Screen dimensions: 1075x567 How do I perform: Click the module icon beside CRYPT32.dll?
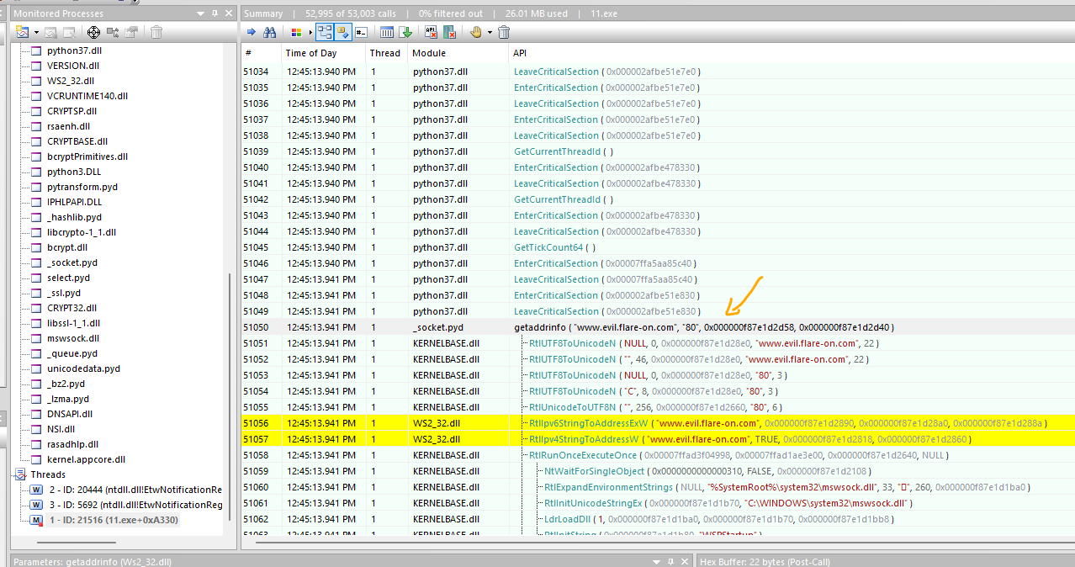36,308
